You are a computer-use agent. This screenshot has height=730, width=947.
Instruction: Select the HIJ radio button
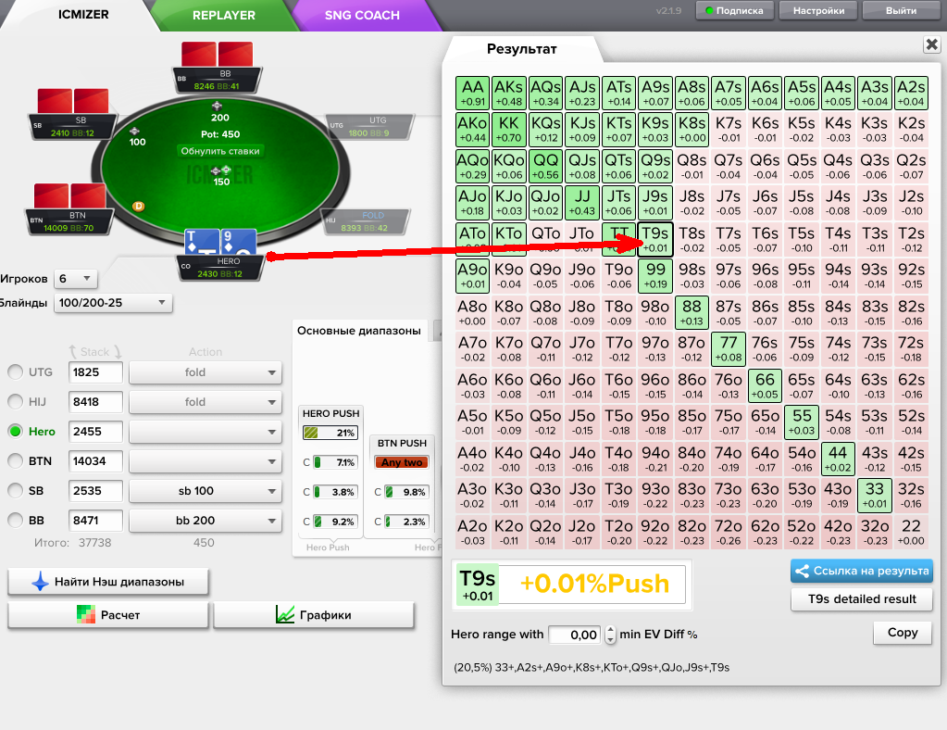[x=16, y=401]
